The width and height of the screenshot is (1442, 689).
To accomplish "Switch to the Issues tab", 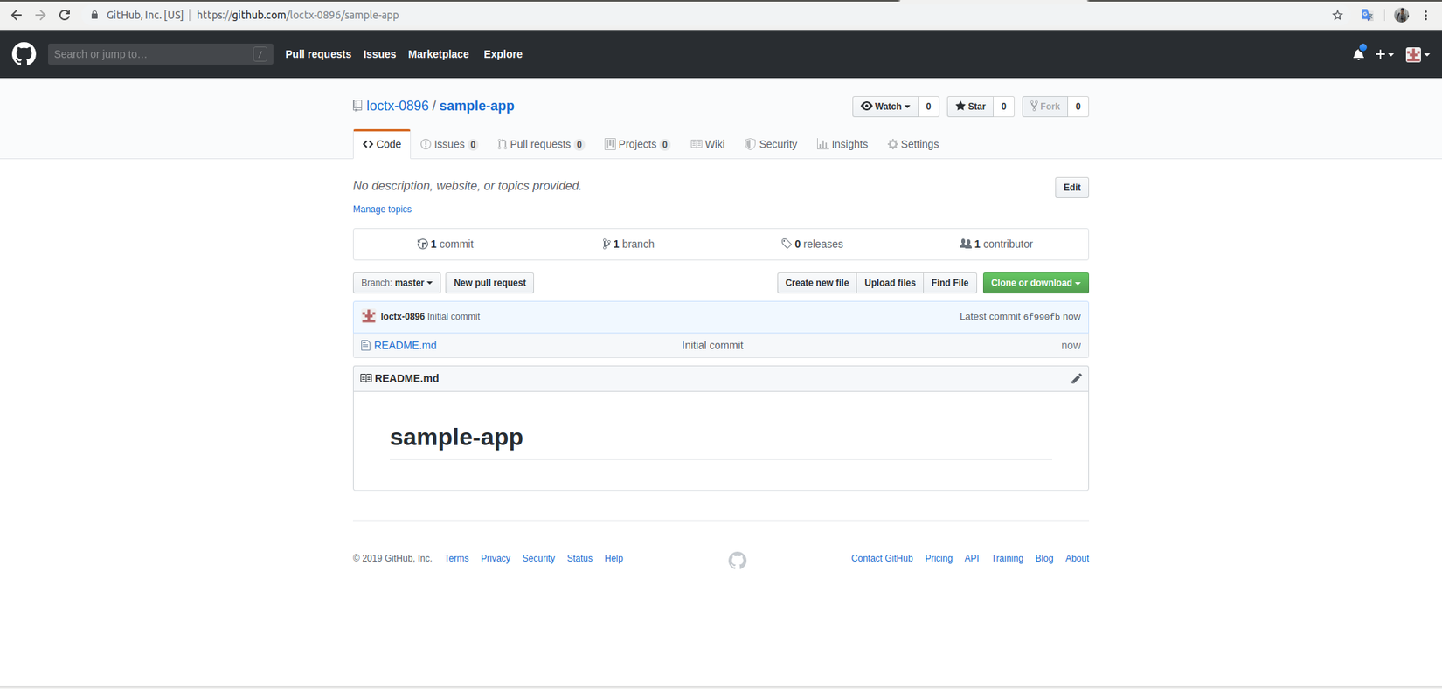I will (449, 144).
